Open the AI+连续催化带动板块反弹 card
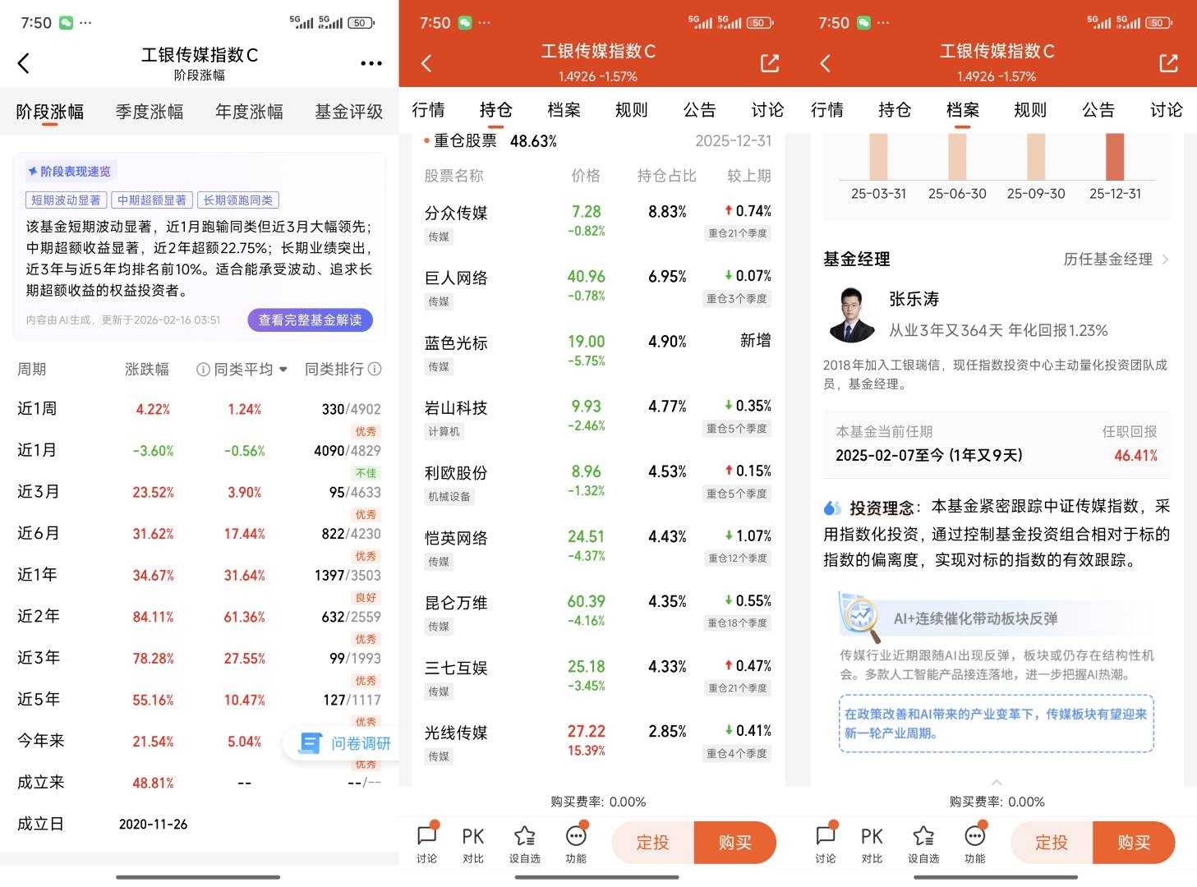Viewport: 1197px width, 887px height. pyautogui.click(x=997, y=673)
